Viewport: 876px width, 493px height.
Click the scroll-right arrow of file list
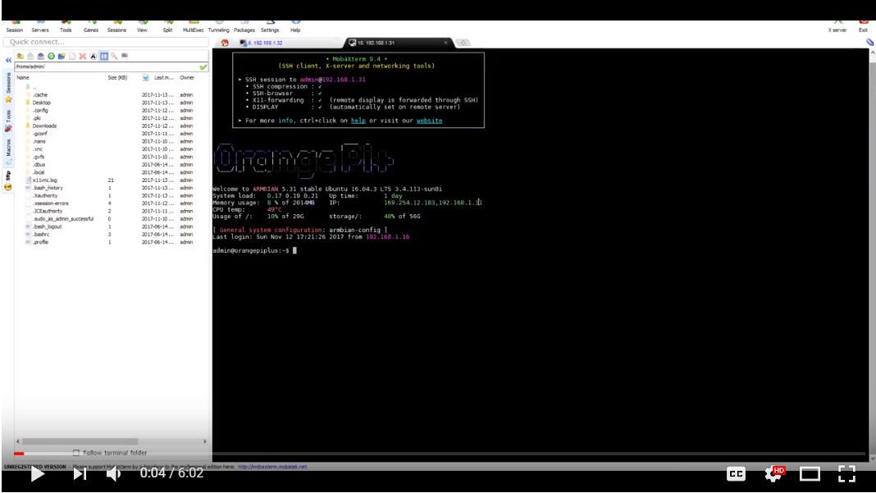[x=204, y=441]
